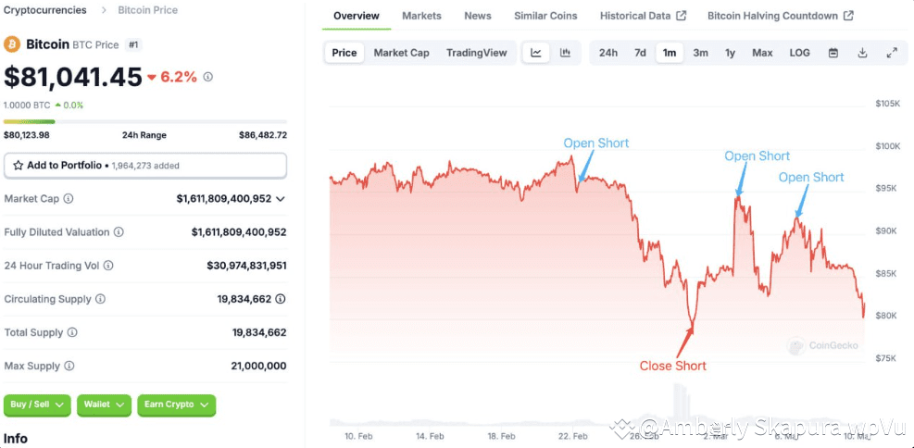Go to the Cryptocurrencies breadcrumb link
Viewport: 914px width, 448px height.
pos(44,10)
